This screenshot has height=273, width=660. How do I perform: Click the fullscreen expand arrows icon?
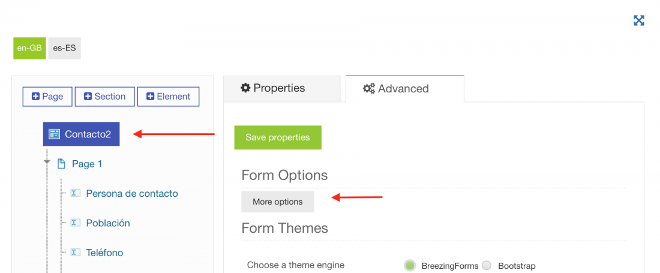[x=639, y=20]
